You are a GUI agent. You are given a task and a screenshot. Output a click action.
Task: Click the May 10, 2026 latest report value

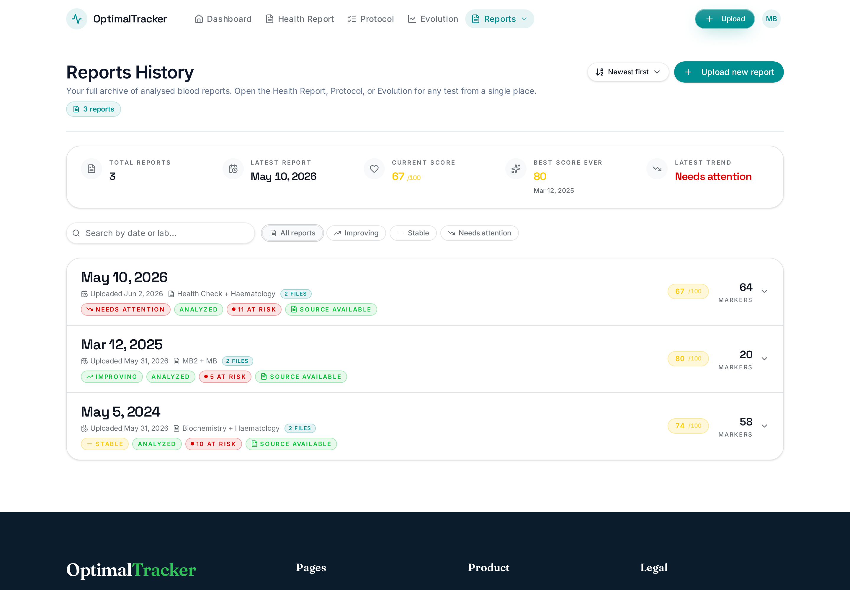click(x=283, y=177)
